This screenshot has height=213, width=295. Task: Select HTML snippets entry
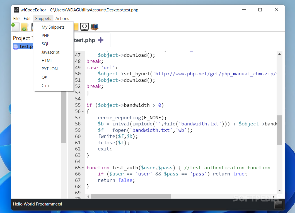click(53, 61)
